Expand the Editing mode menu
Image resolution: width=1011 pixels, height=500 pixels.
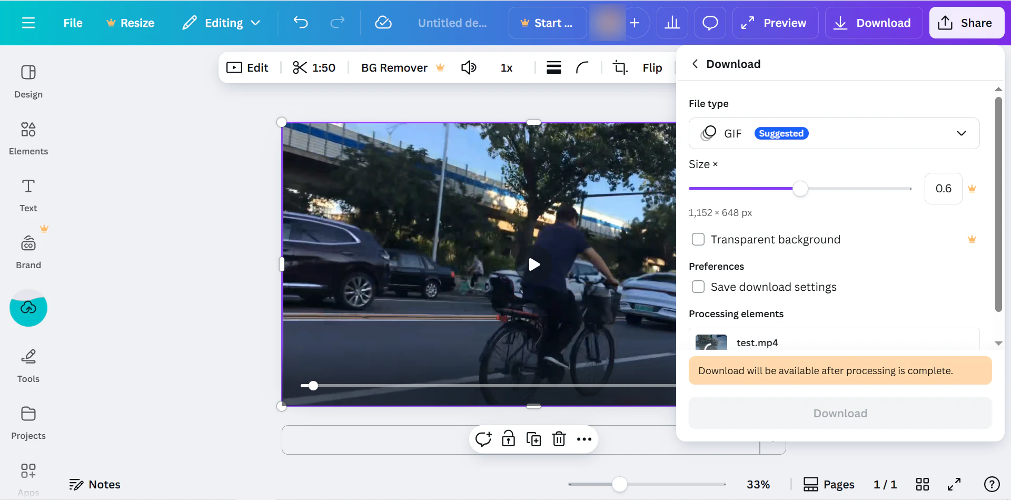[221, 23]
